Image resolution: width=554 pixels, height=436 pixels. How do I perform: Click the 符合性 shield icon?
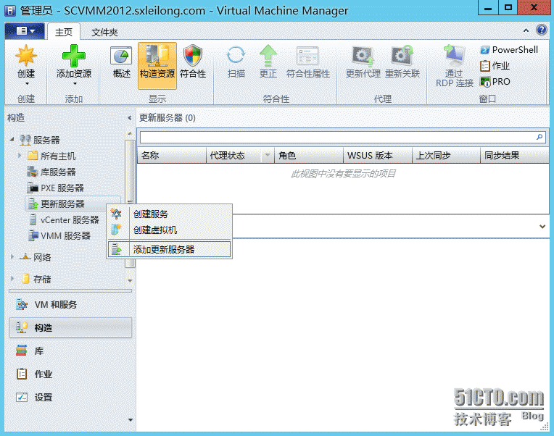193,56
